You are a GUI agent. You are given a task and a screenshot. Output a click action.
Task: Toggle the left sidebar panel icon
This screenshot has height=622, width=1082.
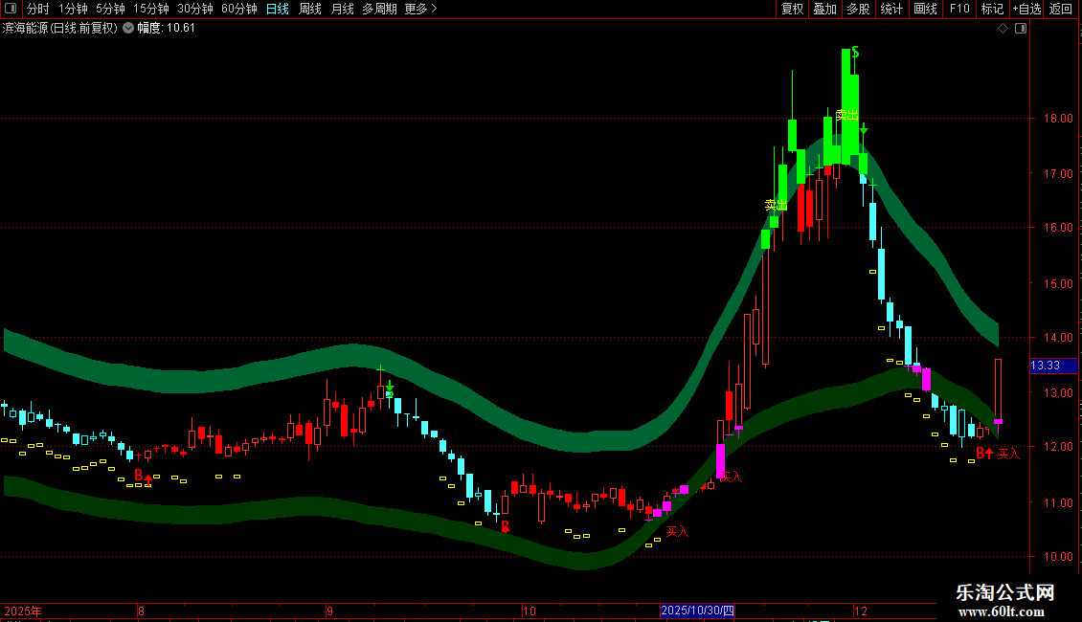pos(11,9)
